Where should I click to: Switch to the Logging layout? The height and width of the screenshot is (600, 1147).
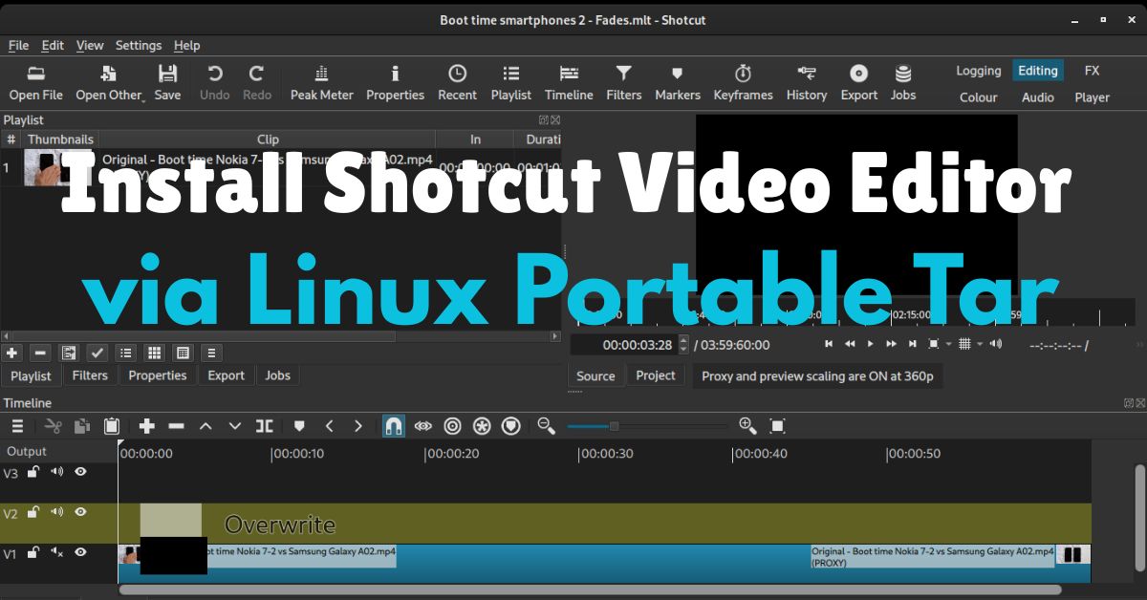979,71
